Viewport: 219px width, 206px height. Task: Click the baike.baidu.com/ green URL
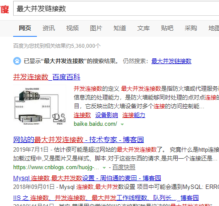[95, 124]
